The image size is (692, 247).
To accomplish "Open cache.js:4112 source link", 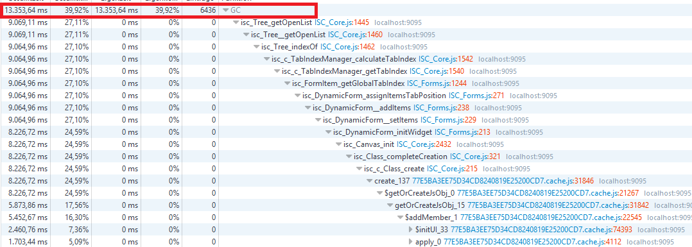I will (533, 242).
